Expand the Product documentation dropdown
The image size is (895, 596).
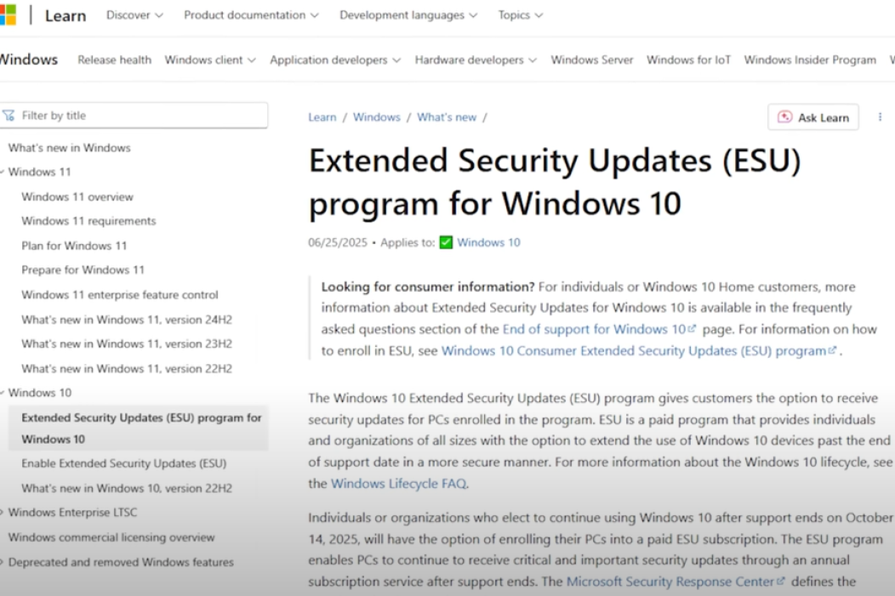coord(251,15)
